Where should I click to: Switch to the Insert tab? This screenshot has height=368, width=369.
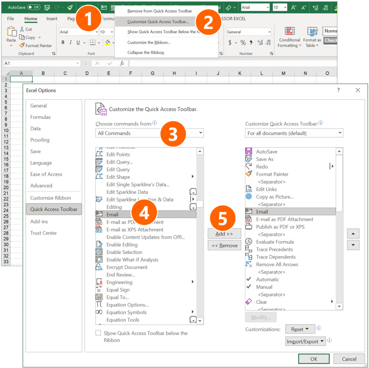click(52, 19)
